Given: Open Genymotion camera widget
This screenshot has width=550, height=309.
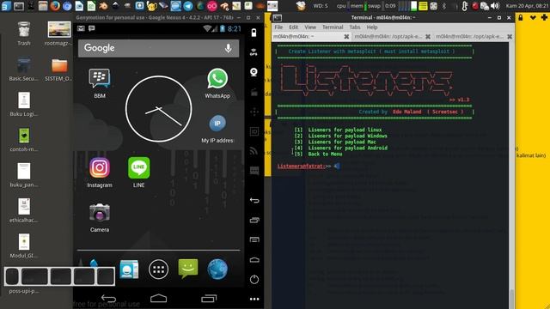Looking at the screenshot, I should pos(254,72).
